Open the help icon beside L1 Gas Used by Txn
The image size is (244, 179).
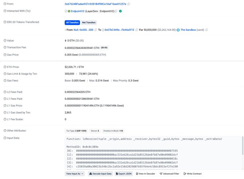5,112
